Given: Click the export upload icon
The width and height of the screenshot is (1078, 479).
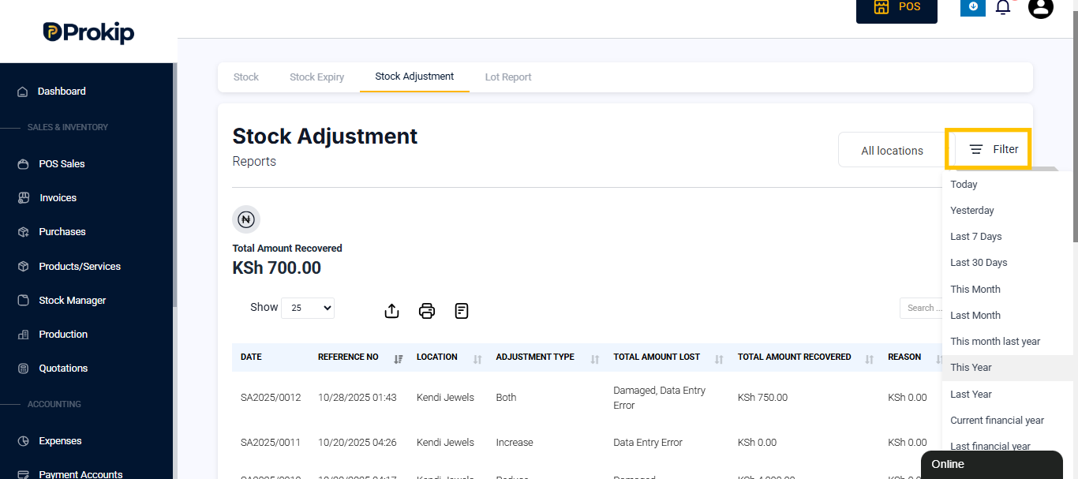Looking at the screenshot, I should pyautogui.click(x=391, y=311).
